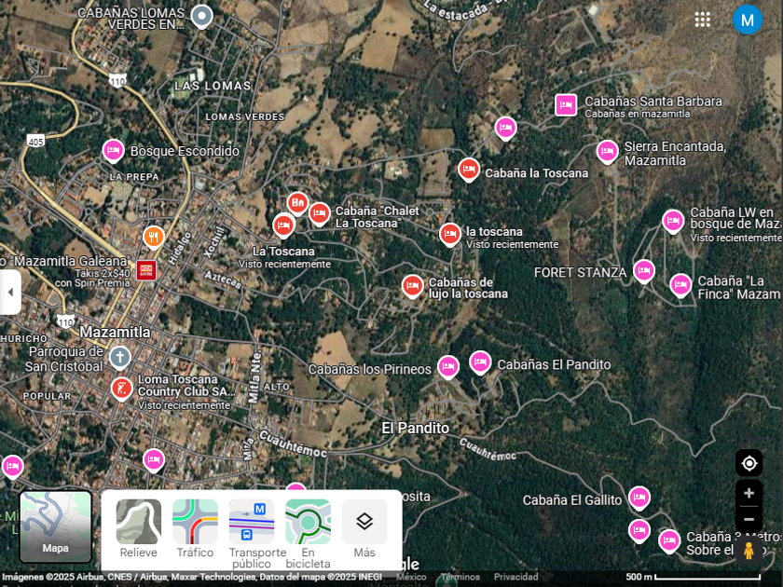Click the orange restaurant pin

coord(154,238)
